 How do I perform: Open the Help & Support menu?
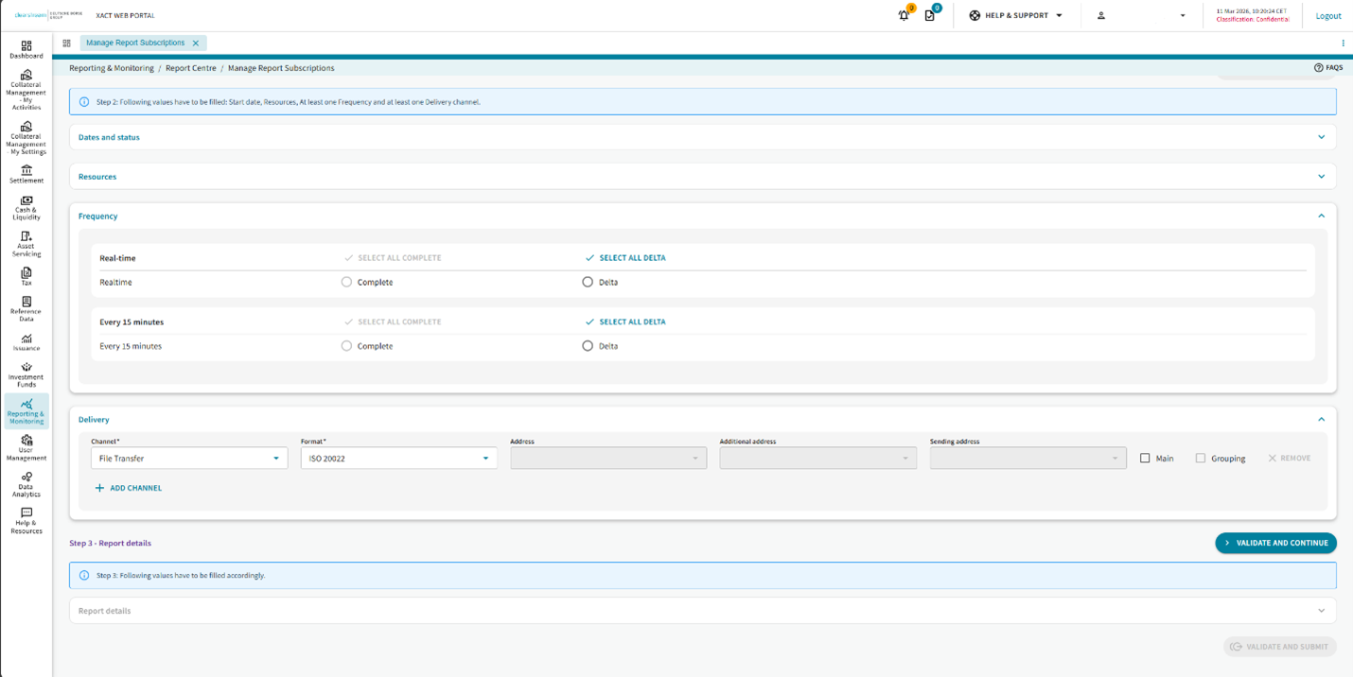coord(1016,16)
